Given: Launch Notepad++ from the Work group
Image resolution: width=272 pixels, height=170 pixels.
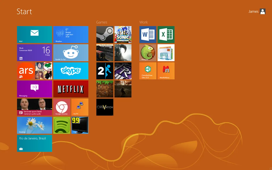Looking at the screenshot, I should [x=148, y=53].
